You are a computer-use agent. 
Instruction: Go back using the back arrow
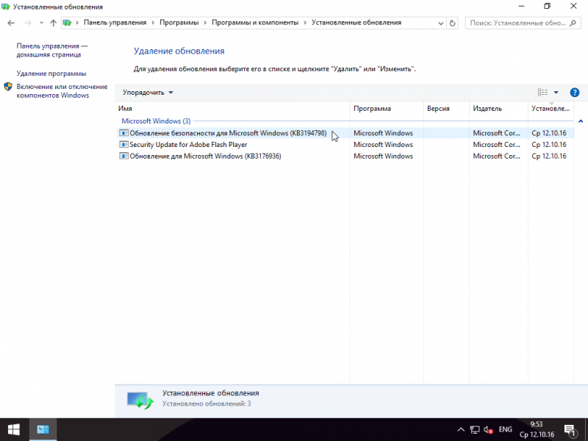coord(11,23)
